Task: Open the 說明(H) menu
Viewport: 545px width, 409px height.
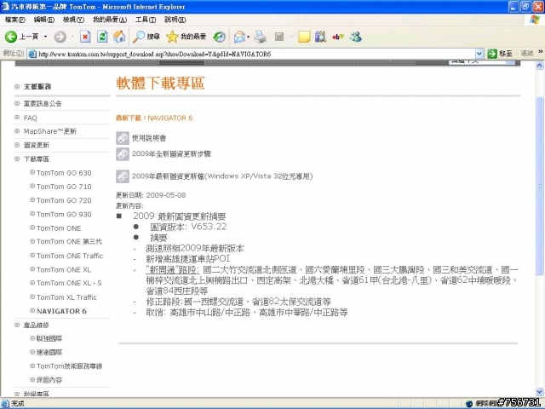Action: (175, 20)
